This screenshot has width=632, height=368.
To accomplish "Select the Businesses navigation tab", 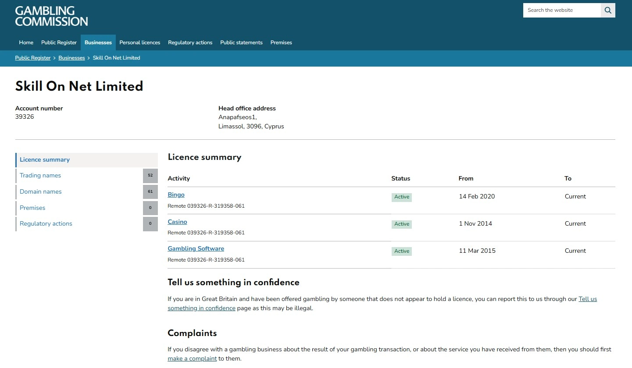I will [98, 42].
